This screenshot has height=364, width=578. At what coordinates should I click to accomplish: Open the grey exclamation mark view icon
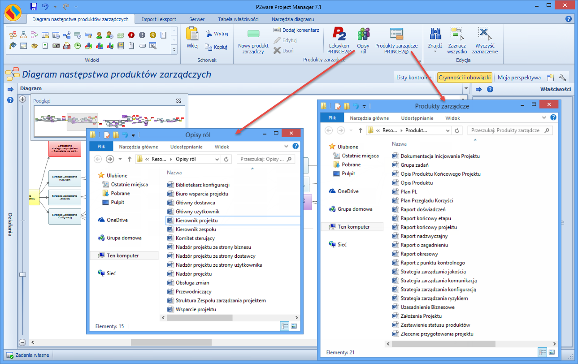[x=142, y=35]
